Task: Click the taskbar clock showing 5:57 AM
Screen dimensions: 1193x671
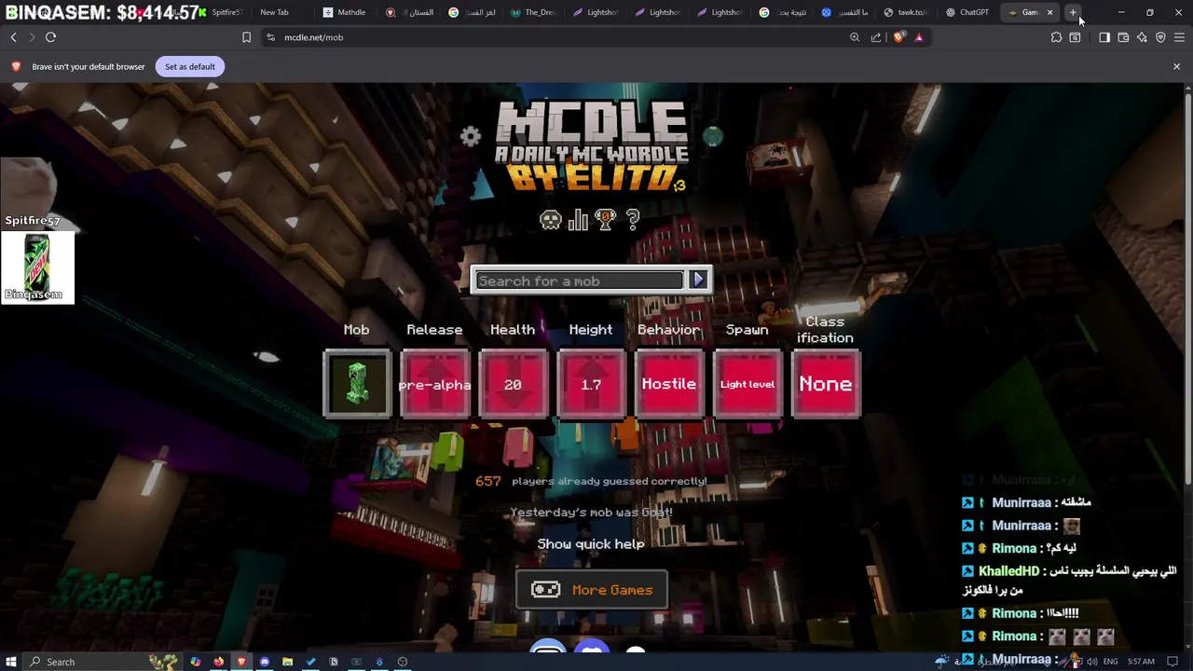Action: 1141,662
